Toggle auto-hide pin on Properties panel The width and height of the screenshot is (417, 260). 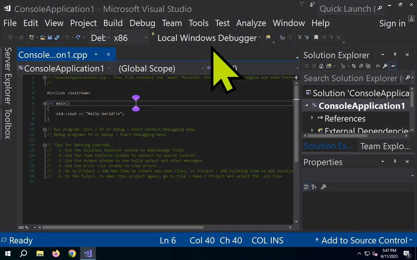click(x=395, y=162)
